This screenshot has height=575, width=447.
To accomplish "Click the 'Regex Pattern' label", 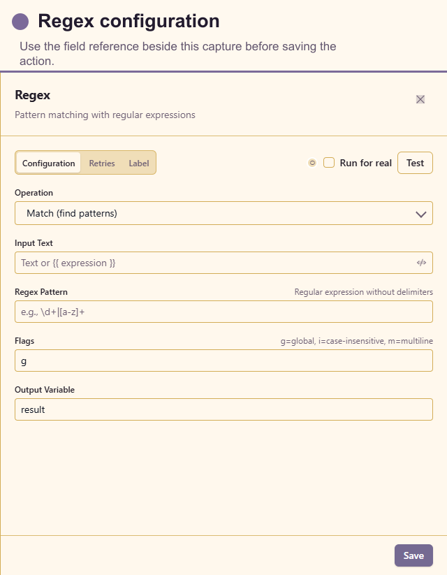I will click(41, 292).
